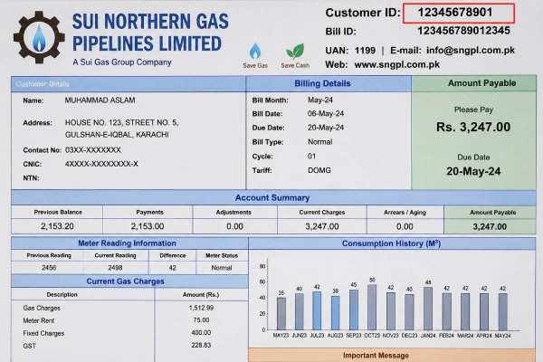Click the Save Gas flame icon

(255, 52)
